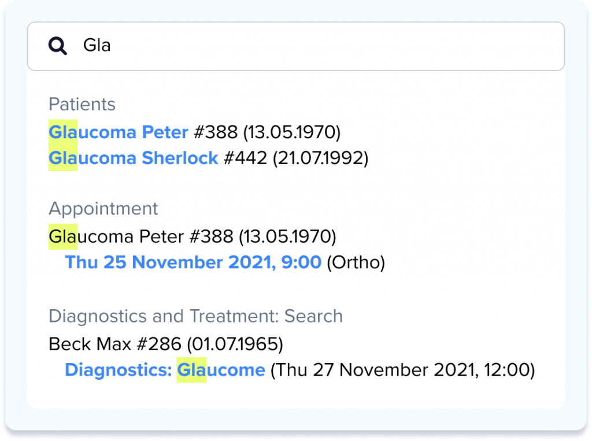Click the Appointment section heading
This screenshot has height=441, width=592.
click(103, 209)
